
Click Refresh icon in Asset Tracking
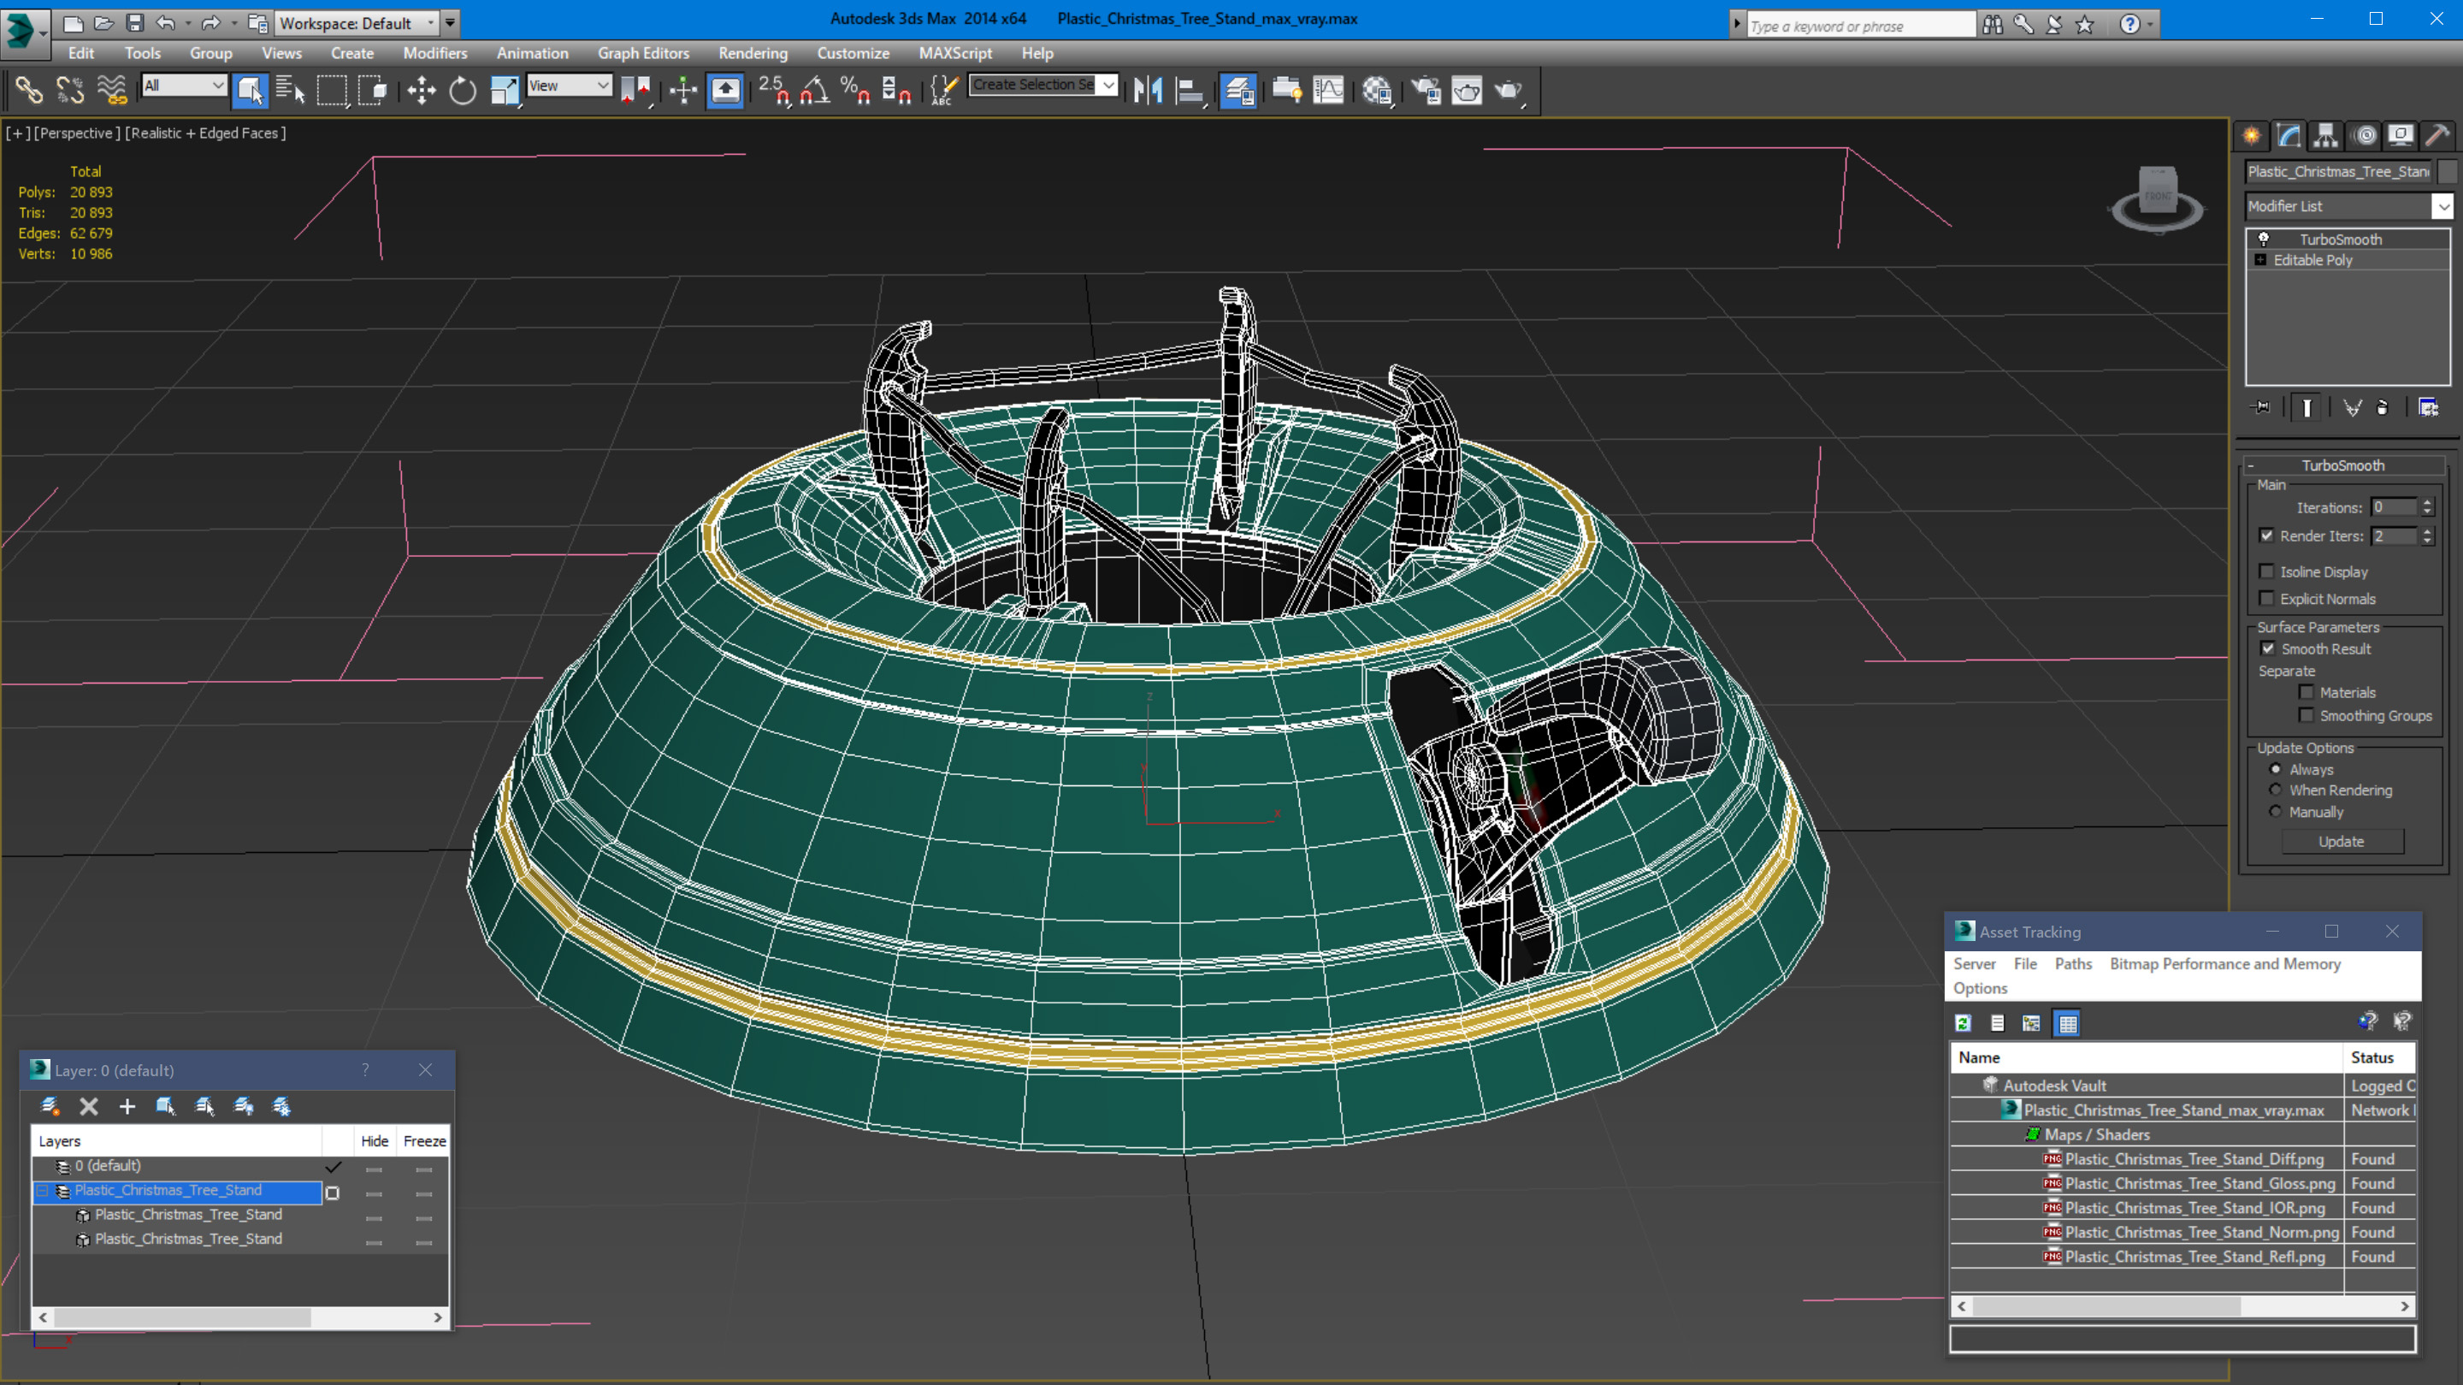(x=1963, y=1023)
